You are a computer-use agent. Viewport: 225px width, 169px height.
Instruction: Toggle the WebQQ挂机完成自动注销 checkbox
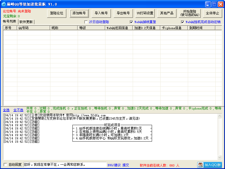(x=183, y=22)
